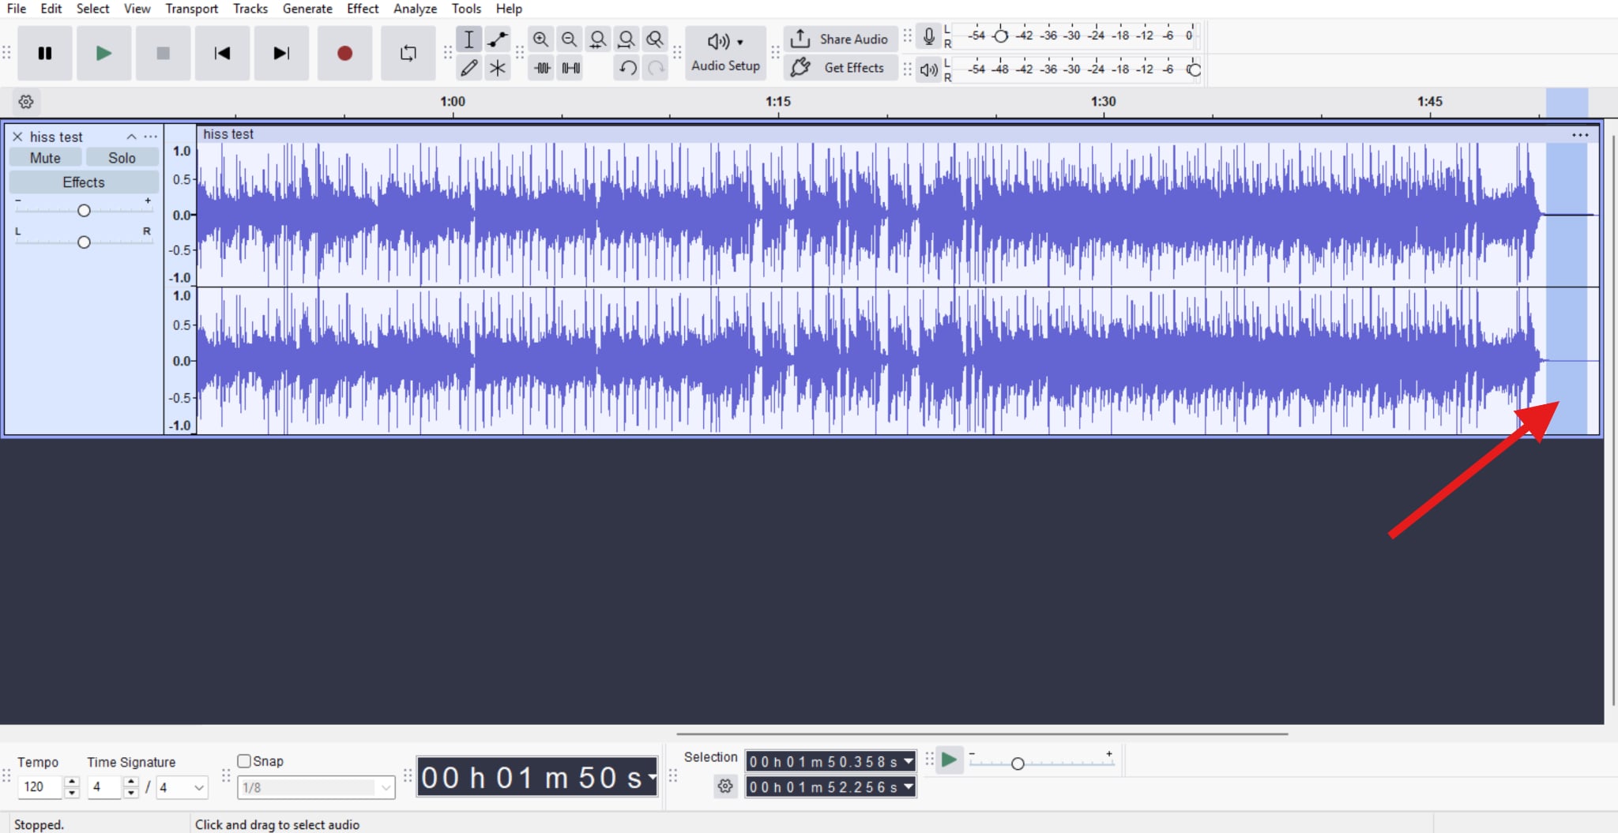Click the Undo icon
The height and width of the screenshot is (833, 1618).
[x=627, y=68]
